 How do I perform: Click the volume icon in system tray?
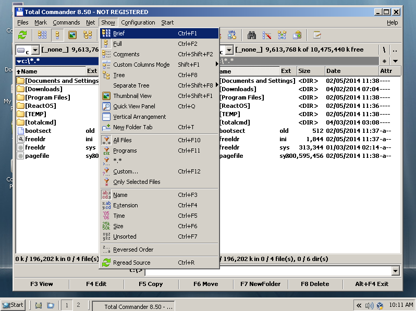(369, 305)
